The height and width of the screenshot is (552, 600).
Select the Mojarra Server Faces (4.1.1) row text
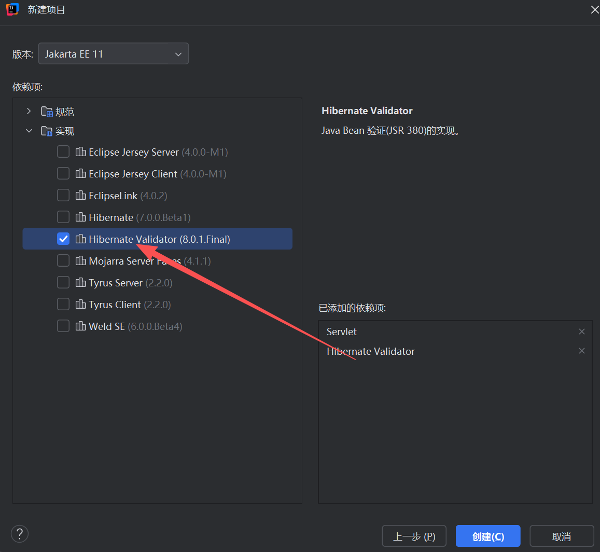point(150,261)
